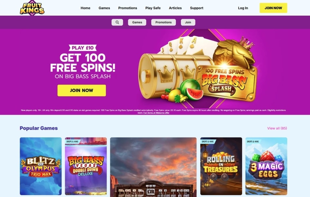Select the Games pill in purple bar
The width and height of the screenshot is (310, 197).
(x=137, y=22)
